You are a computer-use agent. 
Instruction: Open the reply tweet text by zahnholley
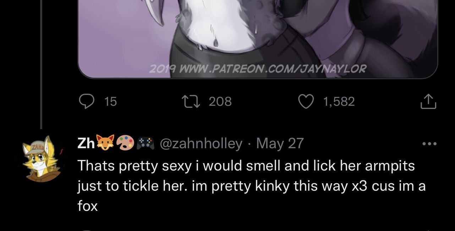252,185
